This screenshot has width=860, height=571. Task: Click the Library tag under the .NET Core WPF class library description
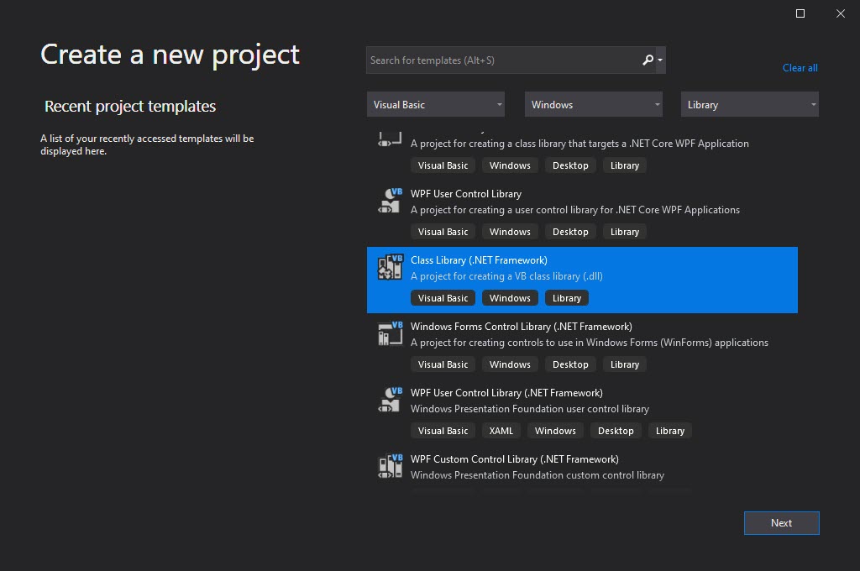pos(625,165)
